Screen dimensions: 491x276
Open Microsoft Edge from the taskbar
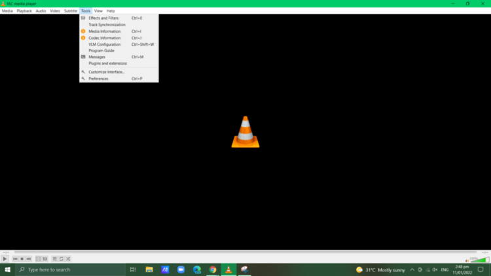[197, 269]
